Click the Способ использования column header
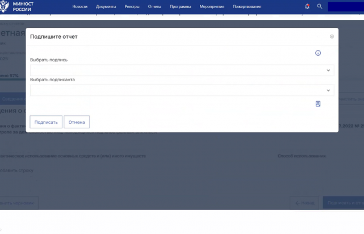364x234 pixels. tap(302, 156)
